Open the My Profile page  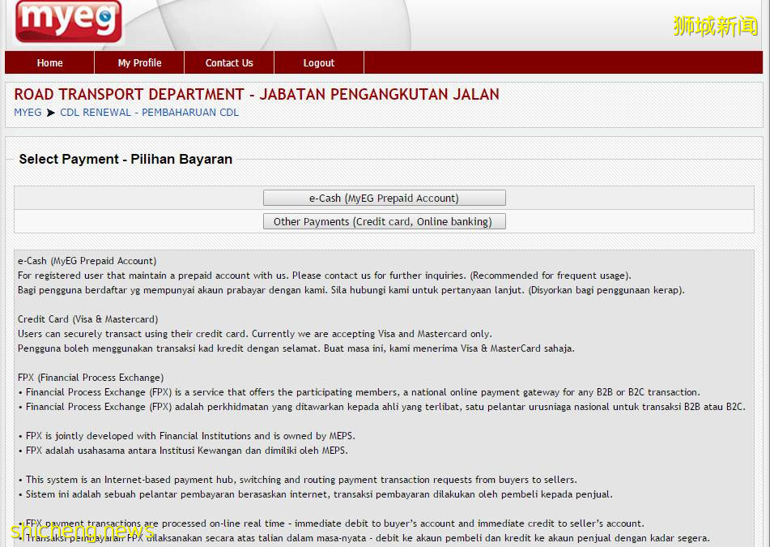coord(139,63)
